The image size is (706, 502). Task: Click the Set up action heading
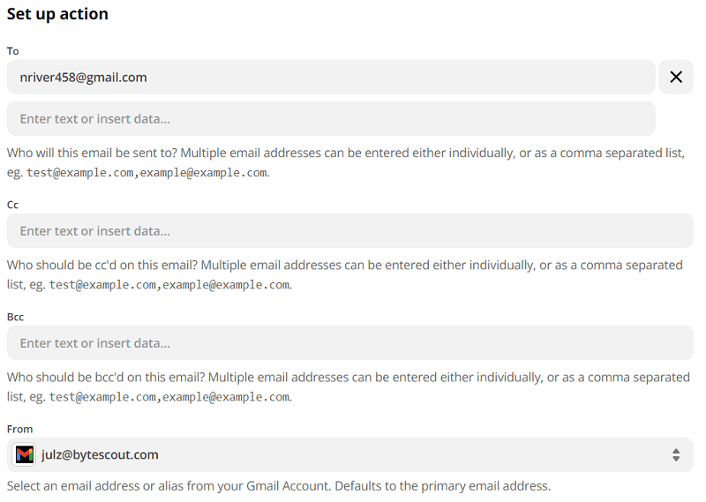pos(57,14)
